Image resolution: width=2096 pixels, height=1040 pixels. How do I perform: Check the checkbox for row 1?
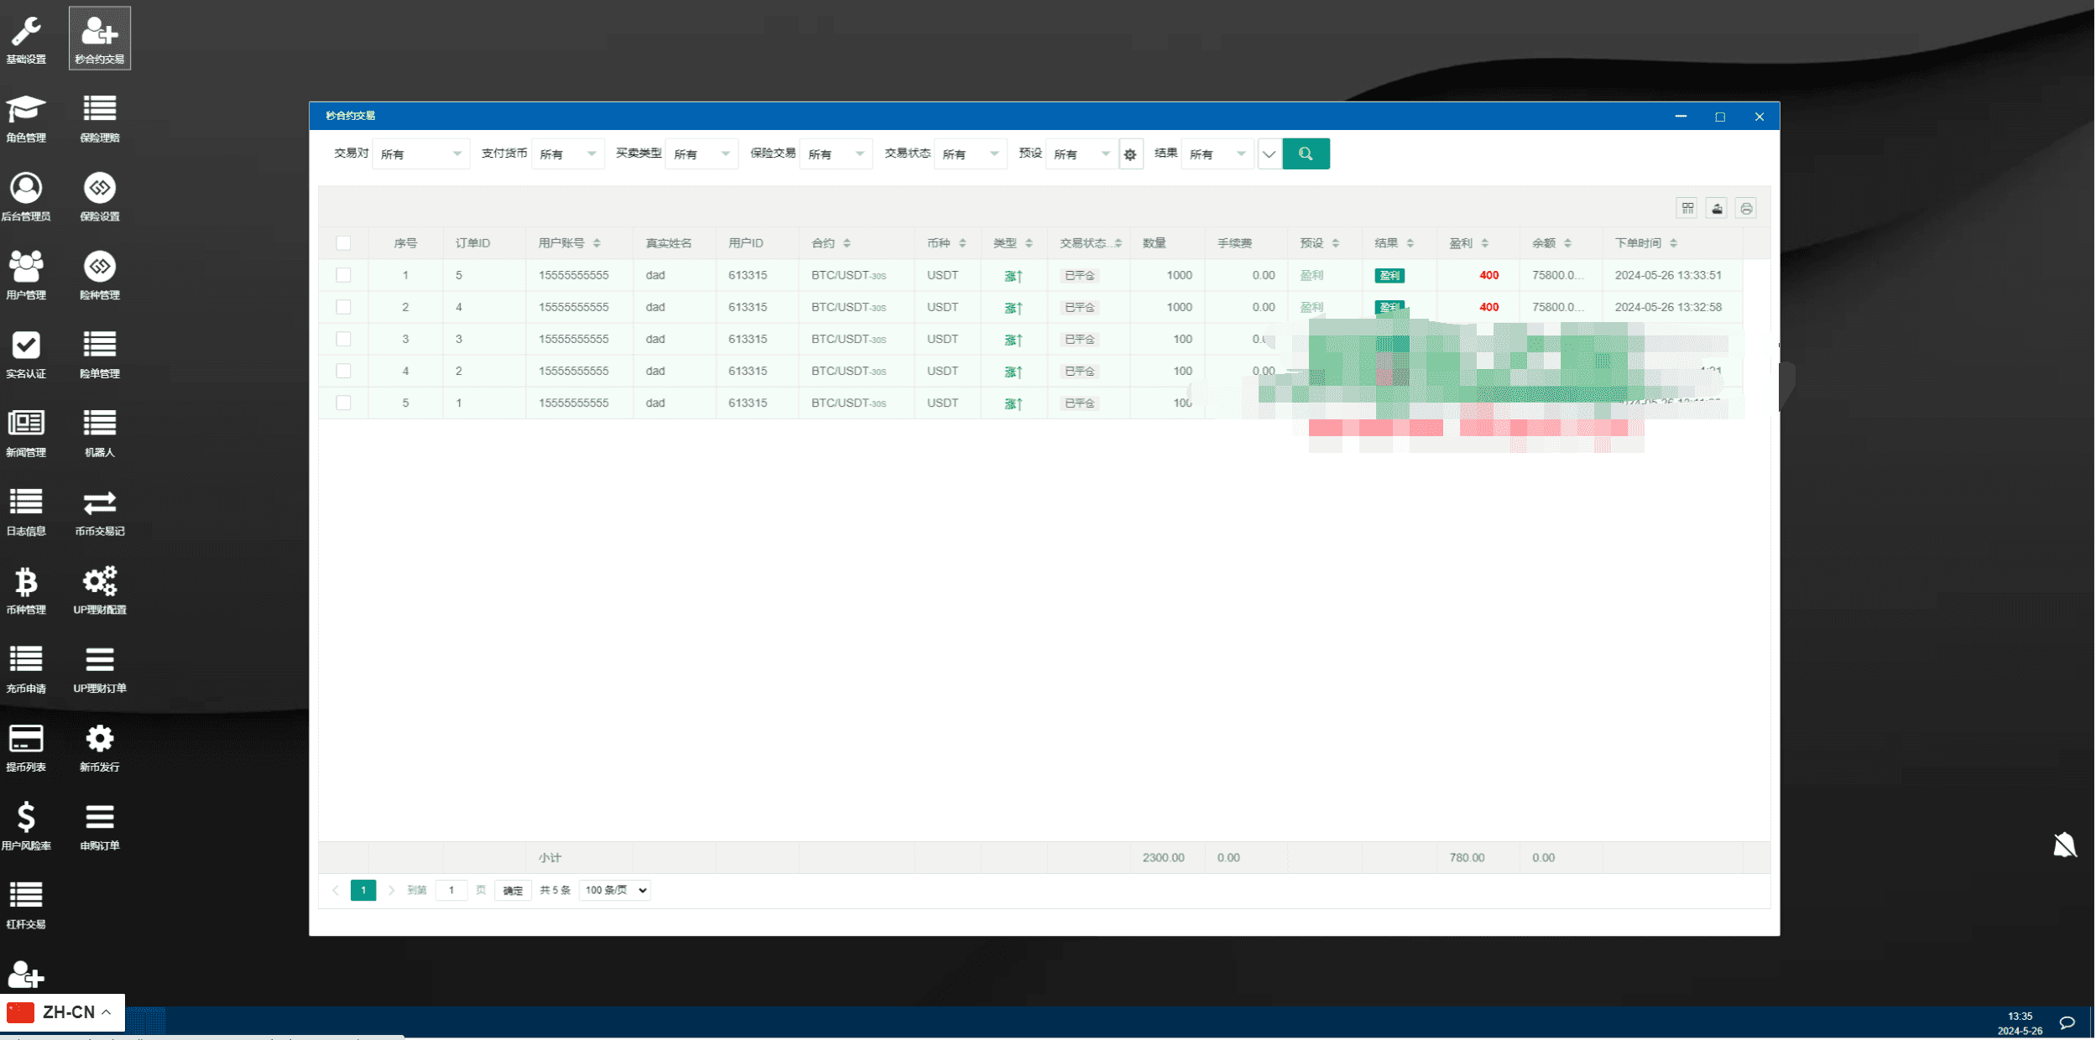tap(343, 275)
